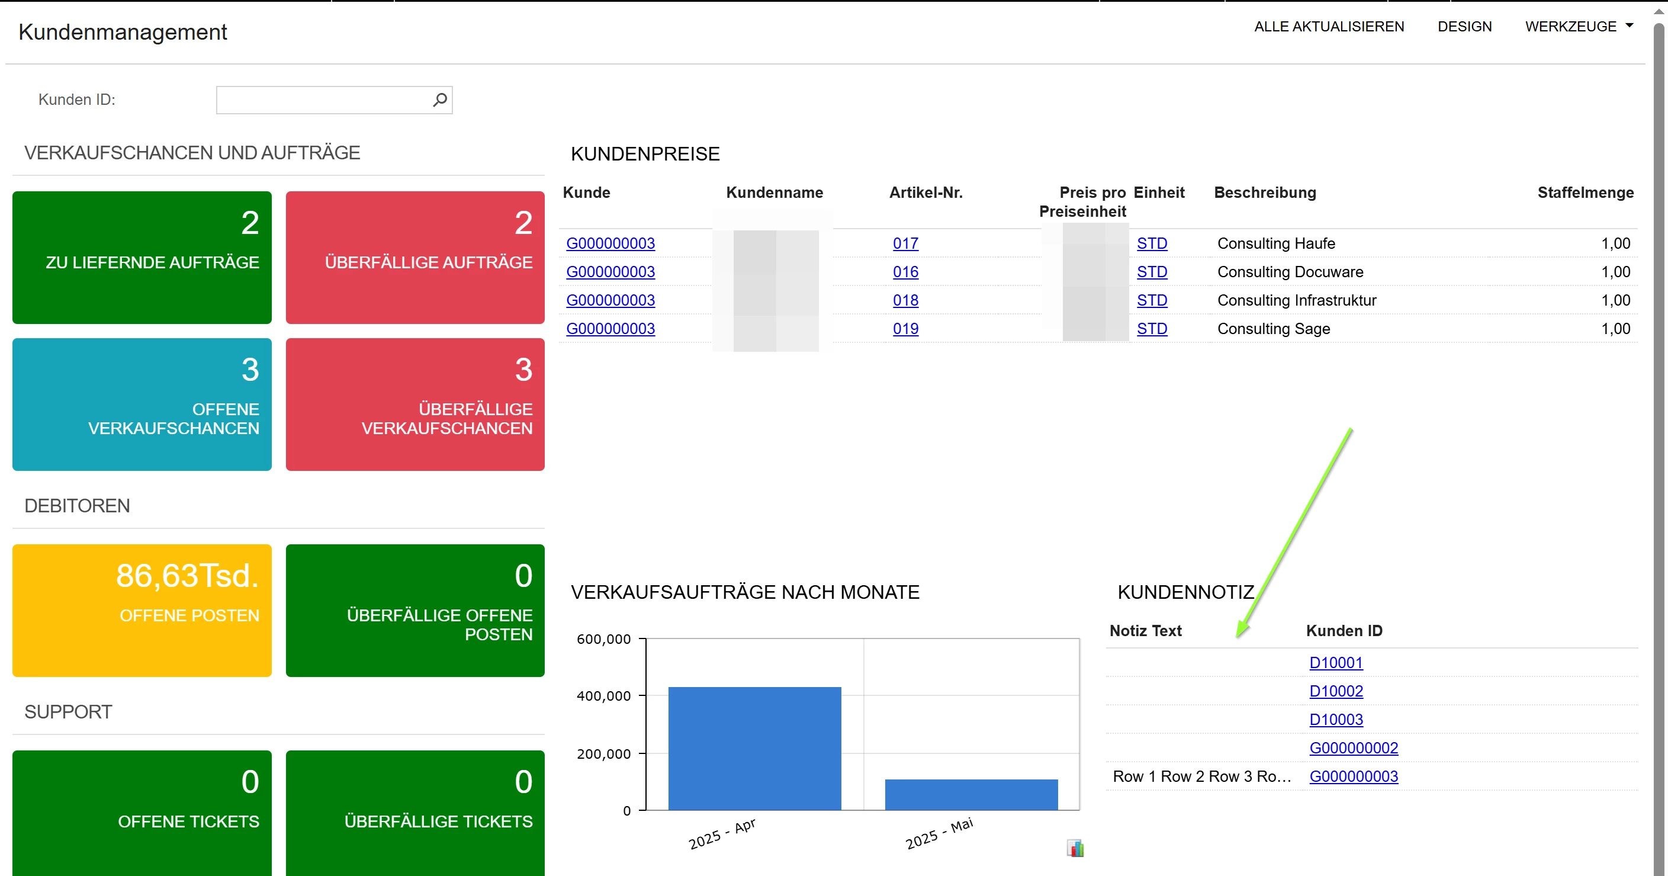The height and width of the screenshot is (876, 1668).
Task: Sort by Staffelmenge column header
Action: tap(1585, 192)
